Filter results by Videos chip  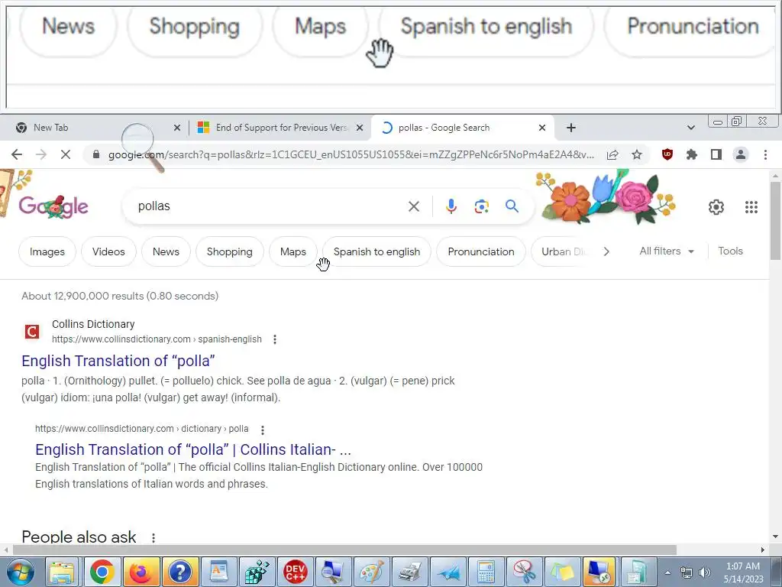click(x=108, y=251)
